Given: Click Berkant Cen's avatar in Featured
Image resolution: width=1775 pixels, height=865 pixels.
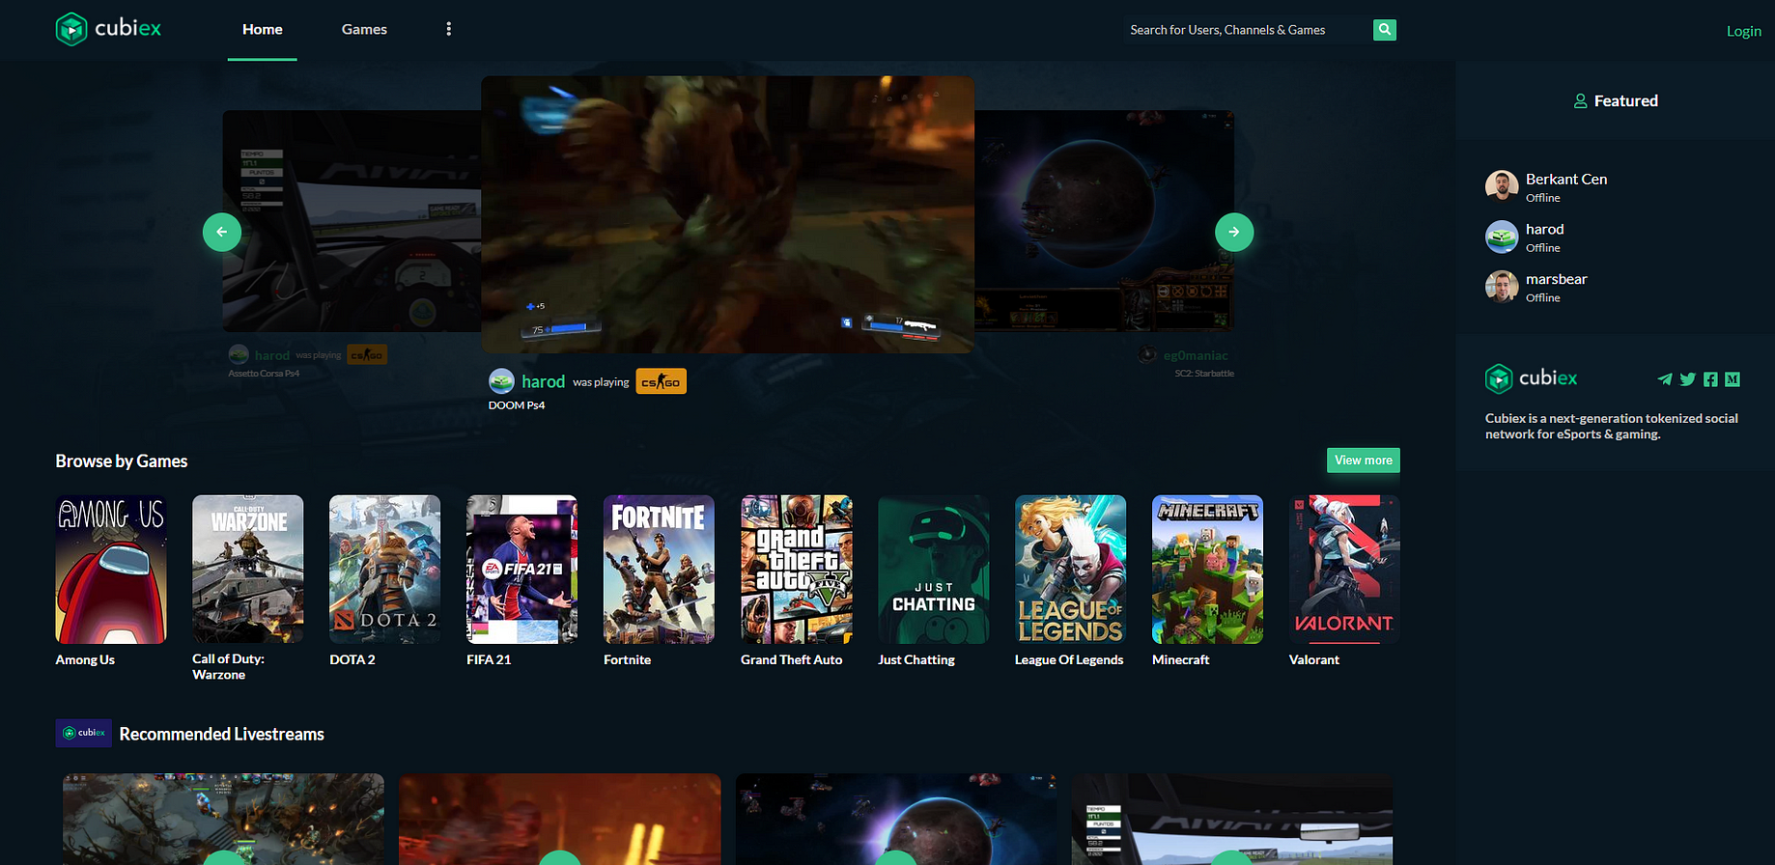Looking at the screenshot, I should (x=1502, y=186).
